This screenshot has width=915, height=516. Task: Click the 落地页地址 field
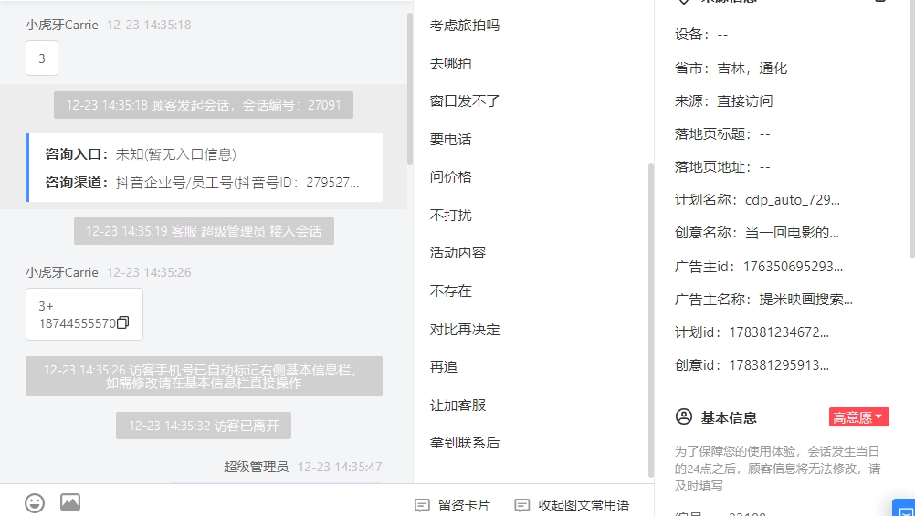[722, 166]
